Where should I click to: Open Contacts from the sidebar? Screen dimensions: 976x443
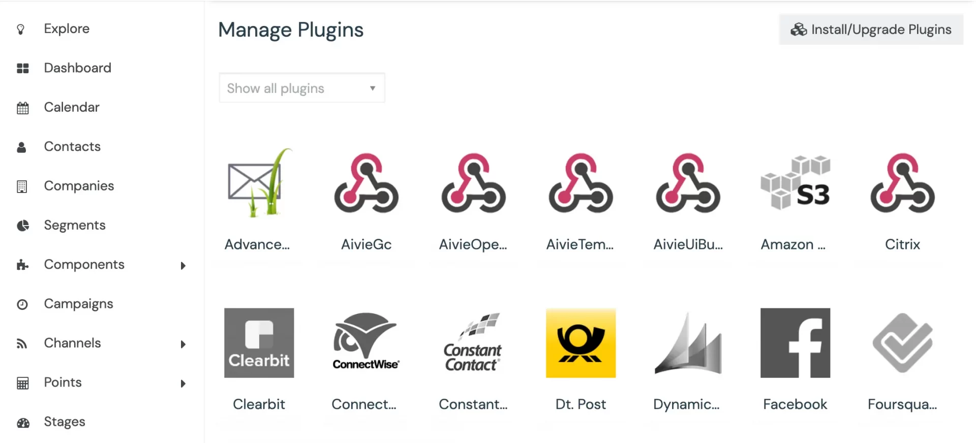point(72,147)
